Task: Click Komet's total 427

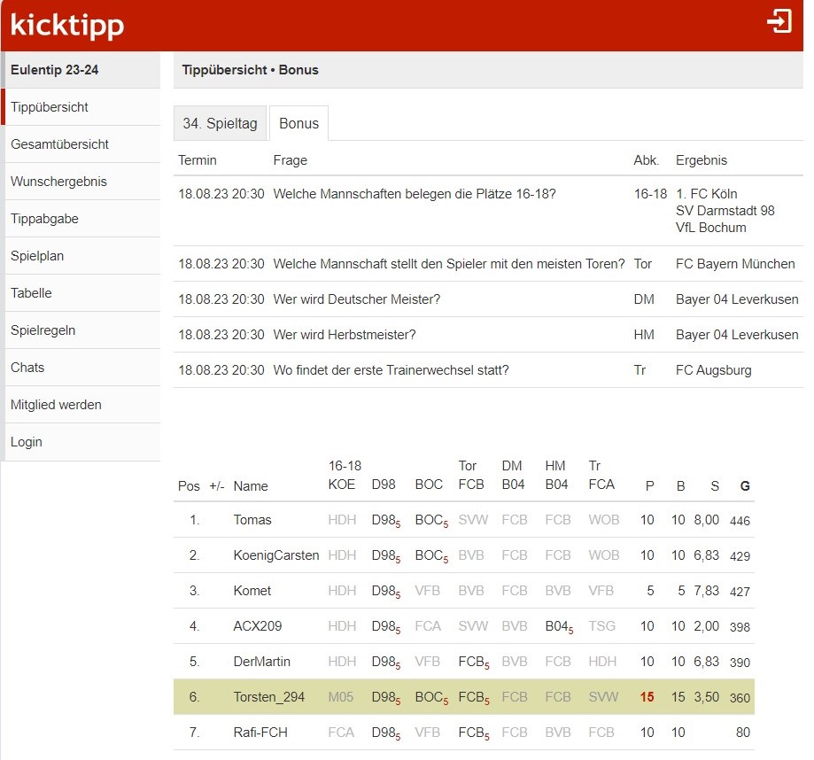Action: click(x=740, y=592)
